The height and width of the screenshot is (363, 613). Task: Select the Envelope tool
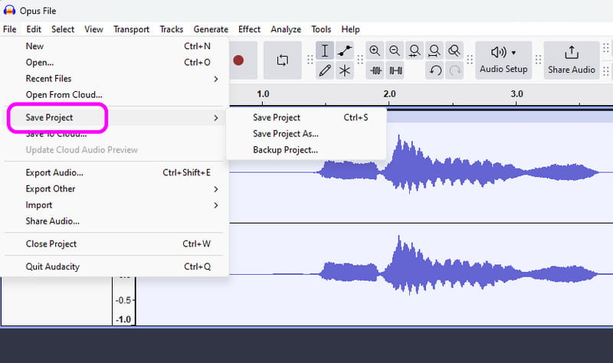(x=344, y=51)
